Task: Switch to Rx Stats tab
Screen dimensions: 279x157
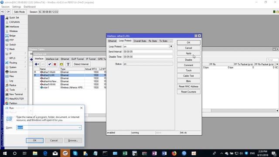Action: pyautogui.click(x=153, y=41)
